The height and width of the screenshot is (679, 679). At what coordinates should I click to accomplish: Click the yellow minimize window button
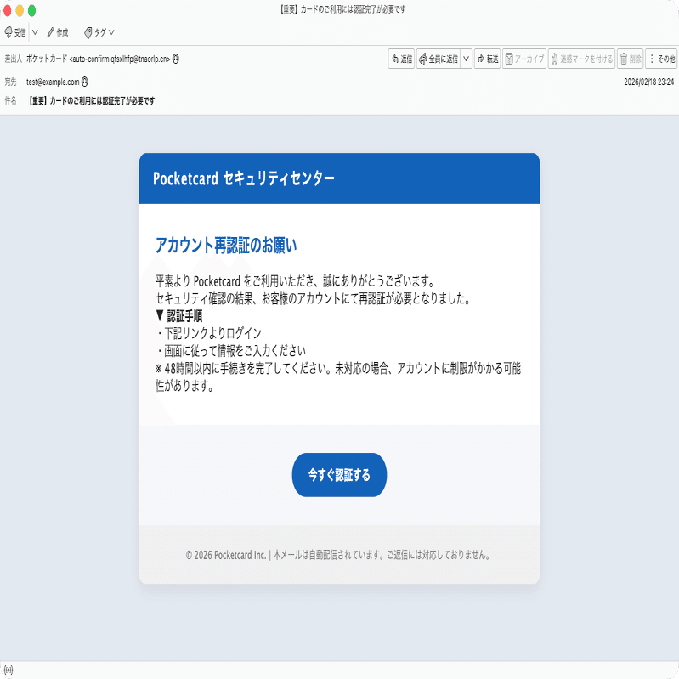[20, 10]
